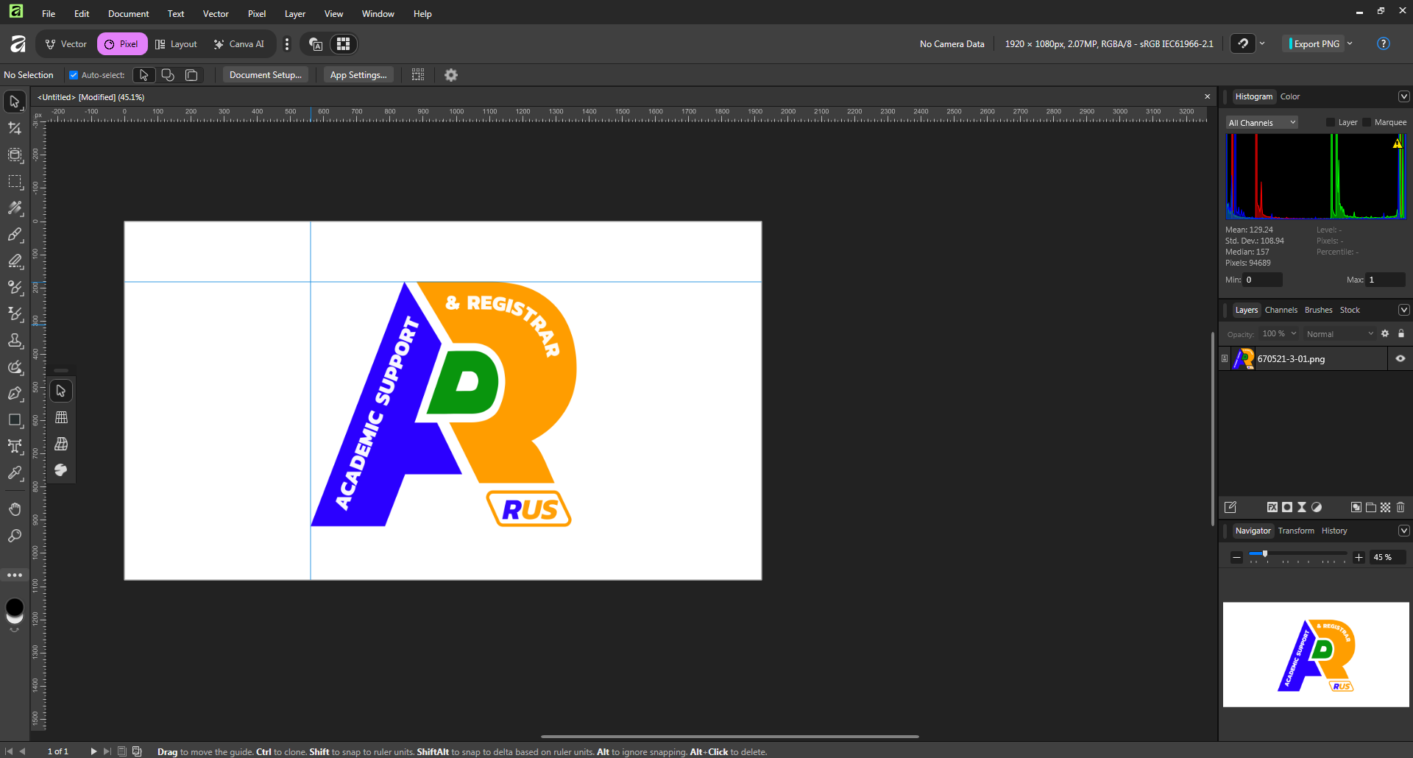Expand the Export PNG dropdown arrow
Viewport: 1413px width, 758px height.
[1350, 44]
